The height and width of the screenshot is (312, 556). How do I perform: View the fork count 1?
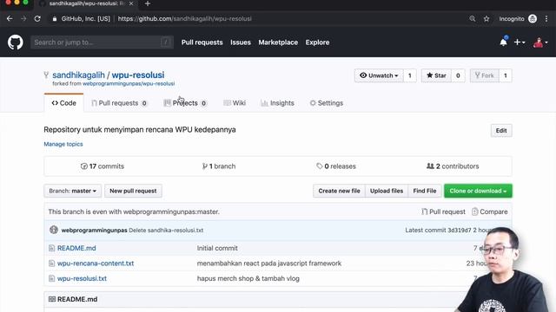click(x=506, y=75)
